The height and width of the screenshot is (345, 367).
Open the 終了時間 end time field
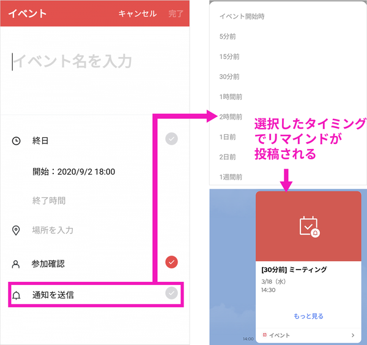coord(49,201)
